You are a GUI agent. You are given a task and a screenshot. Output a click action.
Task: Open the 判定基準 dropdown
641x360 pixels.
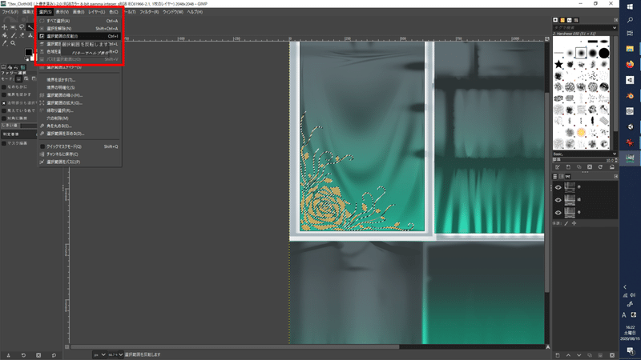tap(18, 134)
